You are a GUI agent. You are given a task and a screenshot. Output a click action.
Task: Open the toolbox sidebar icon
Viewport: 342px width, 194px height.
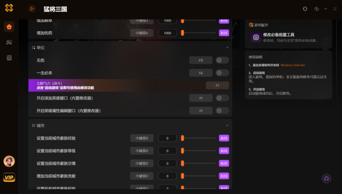point(9,58)
